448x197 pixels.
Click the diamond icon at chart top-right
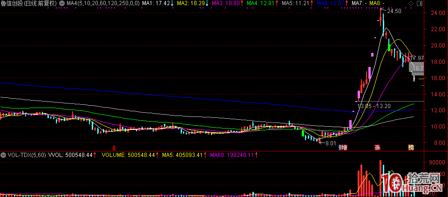click(411, 3)
